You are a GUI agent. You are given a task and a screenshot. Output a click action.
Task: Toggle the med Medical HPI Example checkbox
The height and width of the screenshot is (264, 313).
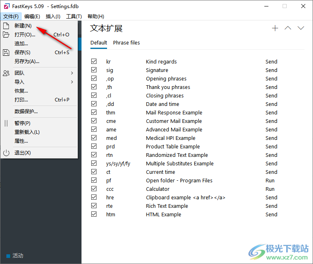pyautogui.click(x=94, y=138)
